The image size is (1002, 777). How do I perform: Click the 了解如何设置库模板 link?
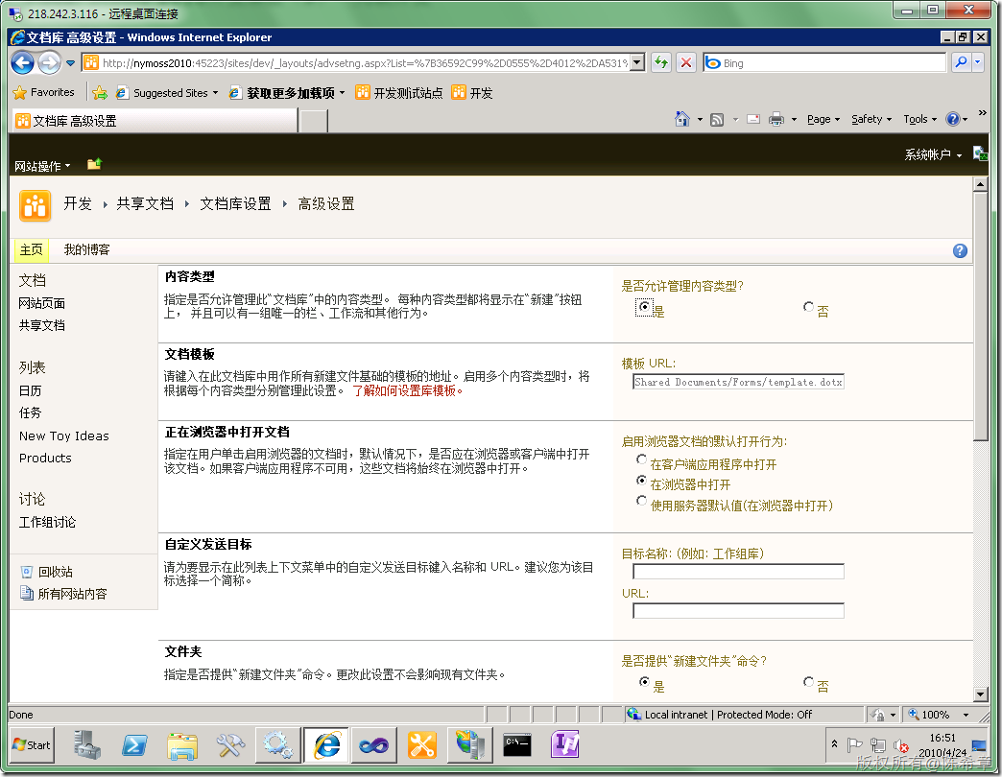[x=407, y=390]
